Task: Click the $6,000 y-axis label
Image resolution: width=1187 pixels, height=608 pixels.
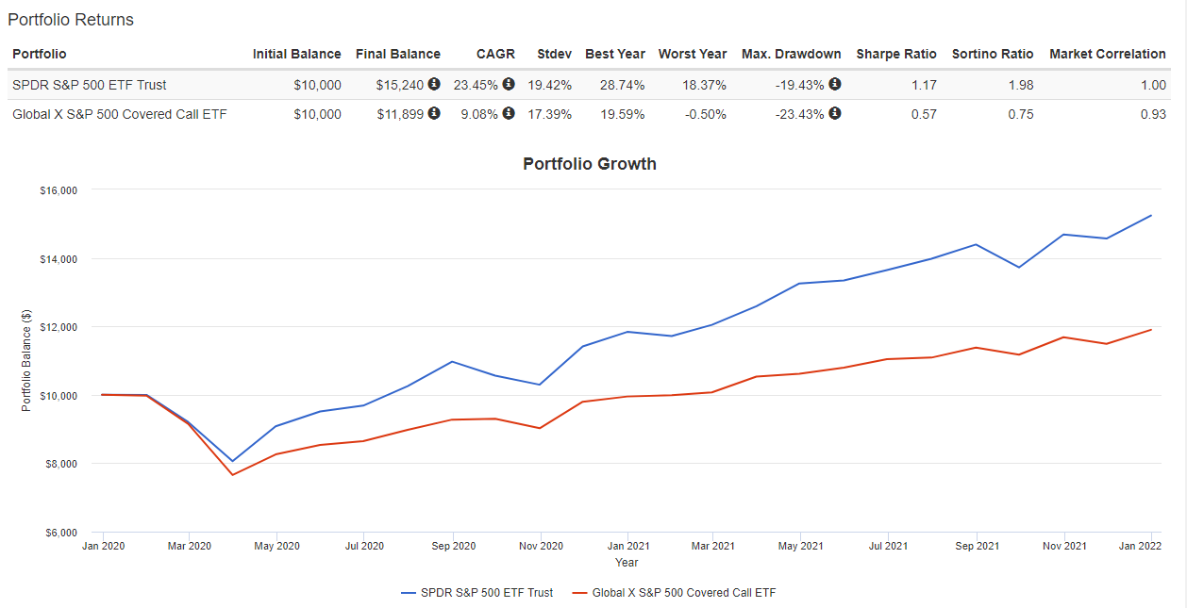Action: point(61,533)
